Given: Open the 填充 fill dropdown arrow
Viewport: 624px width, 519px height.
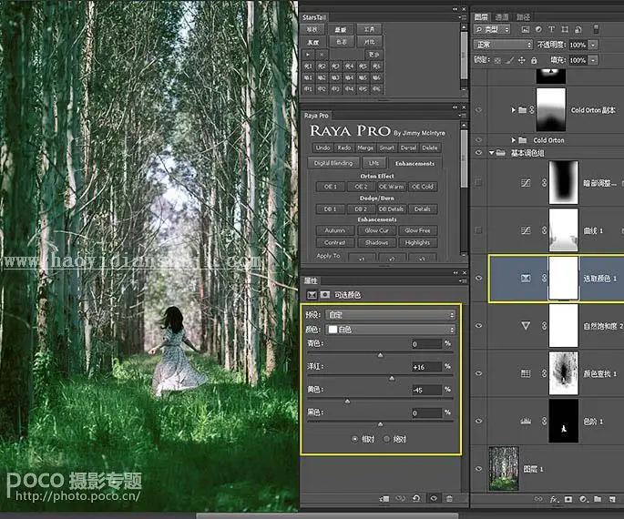Looking at the screenshot, I should point(593,60).
